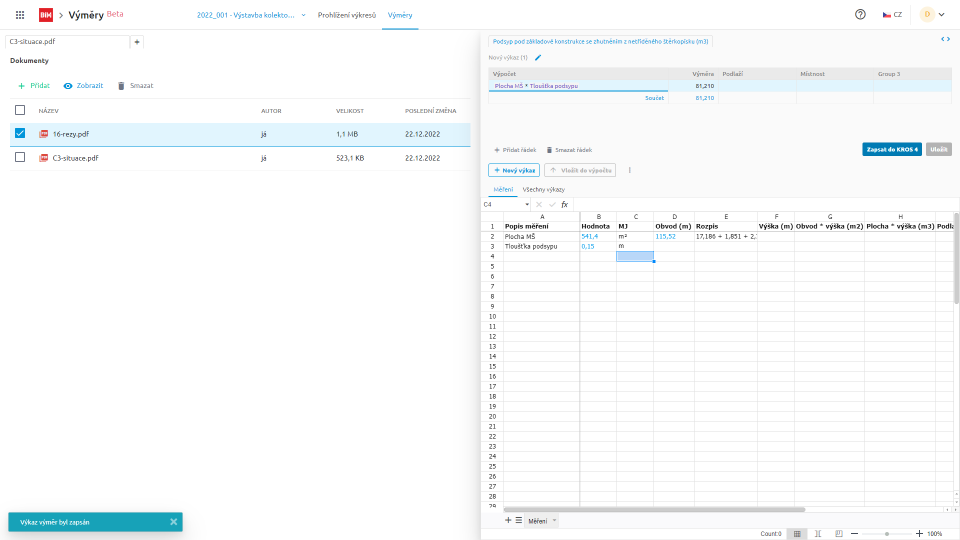The image size is (960, 540).
Task: Switch to Prohlížení výkresů tab
Action: click(x=346, y=15)
